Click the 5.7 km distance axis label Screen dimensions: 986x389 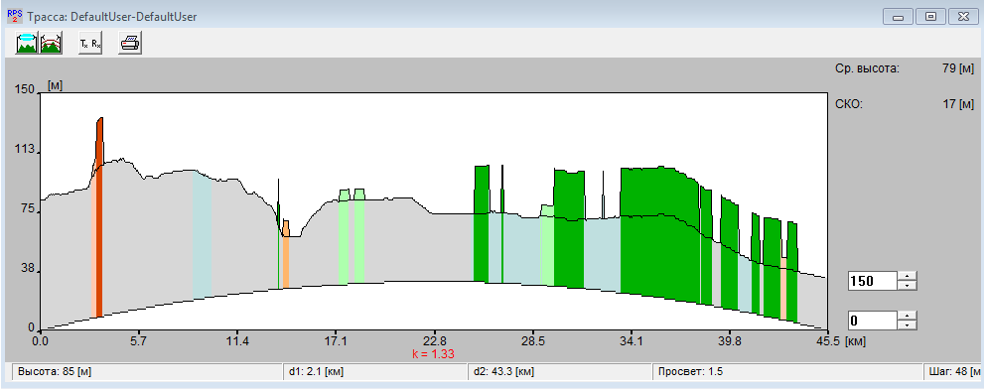tap(138, 342)
